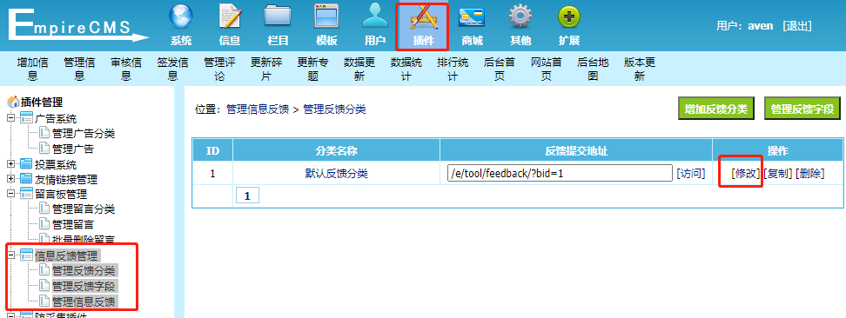Open 管理留言 in the tree
846x318 pixels.
click(73, 224)
